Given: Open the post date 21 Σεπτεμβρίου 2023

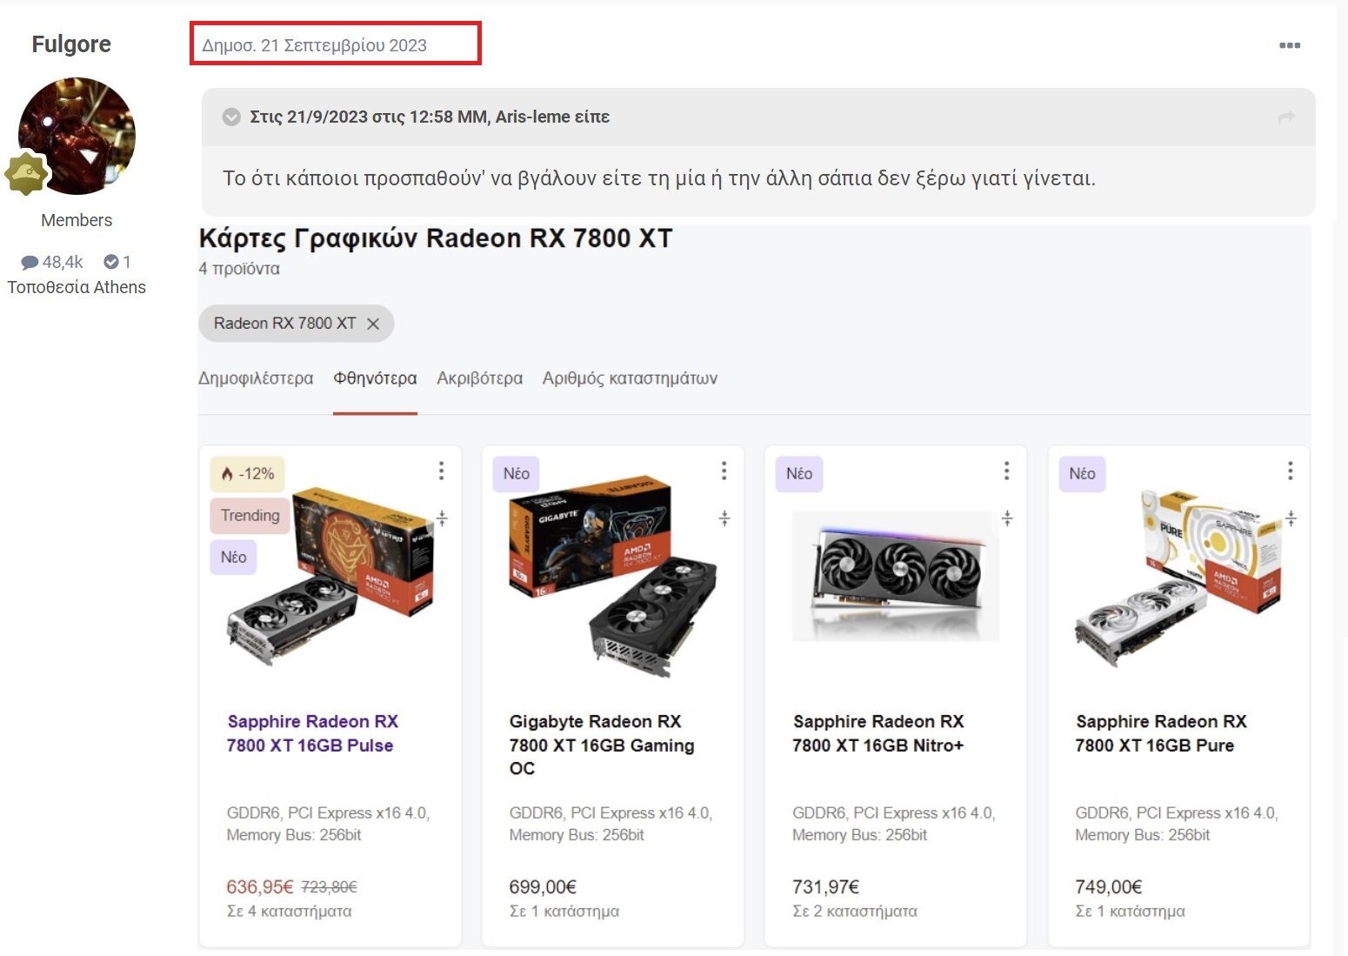Looking at the screenshot, I should click(x=314, y=45).
